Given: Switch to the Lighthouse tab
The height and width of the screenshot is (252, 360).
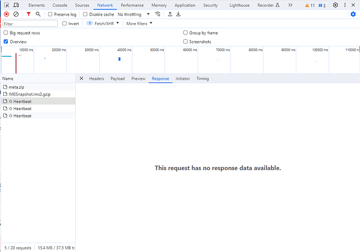Looking at the screenshot, I should (x=239, y=5).
